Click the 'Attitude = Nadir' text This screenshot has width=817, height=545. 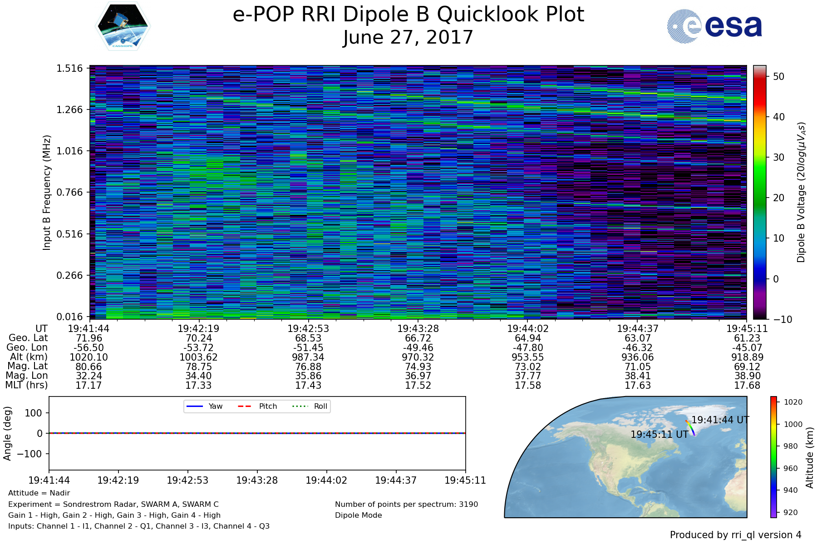[39, 493]
